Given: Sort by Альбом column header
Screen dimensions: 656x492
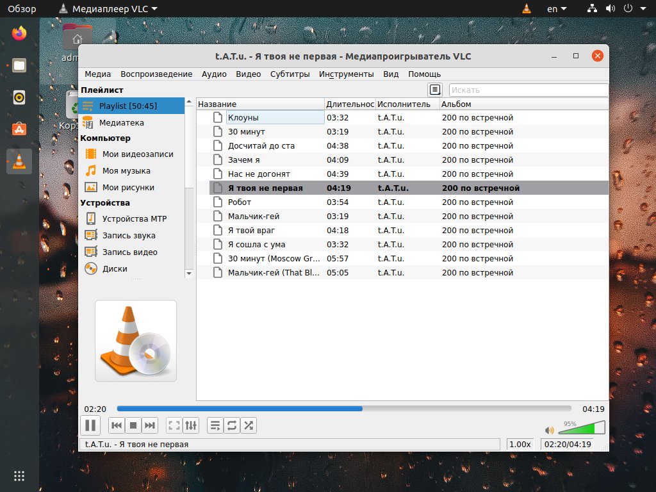Looking at the screenshot, I should 524,104.
